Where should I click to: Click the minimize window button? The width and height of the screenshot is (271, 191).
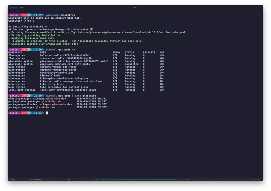pyautogui.click(x=13, y=8)
